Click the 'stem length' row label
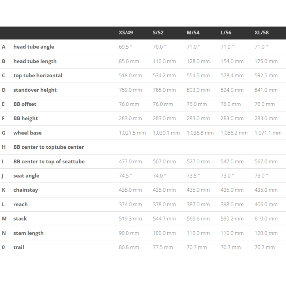The width and height of the screenshot is (286, 286). 28,233
